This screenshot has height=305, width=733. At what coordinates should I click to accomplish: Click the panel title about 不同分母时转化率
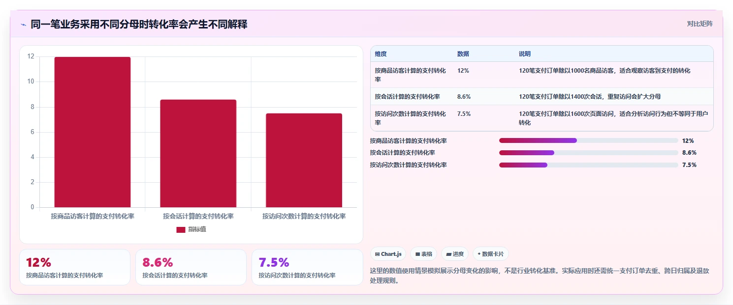(x=139, y=24)
